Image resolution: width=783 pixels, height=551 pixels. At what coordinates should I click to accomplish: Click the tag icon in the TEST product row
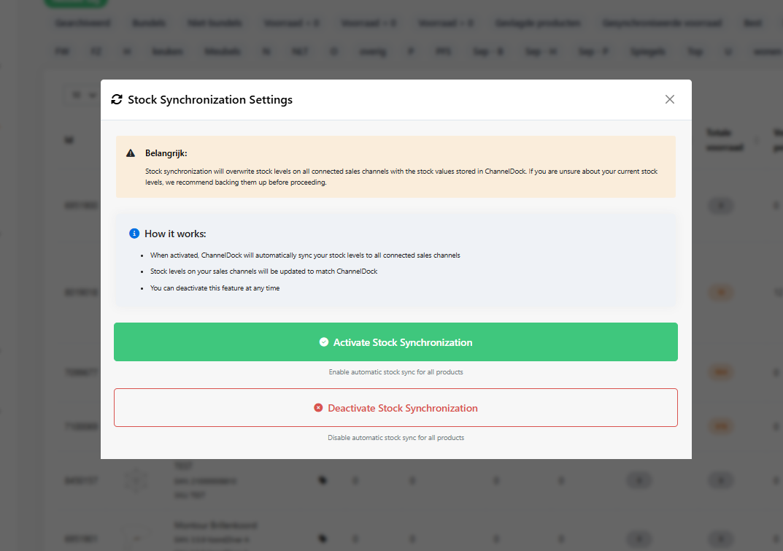click(323, 480)
